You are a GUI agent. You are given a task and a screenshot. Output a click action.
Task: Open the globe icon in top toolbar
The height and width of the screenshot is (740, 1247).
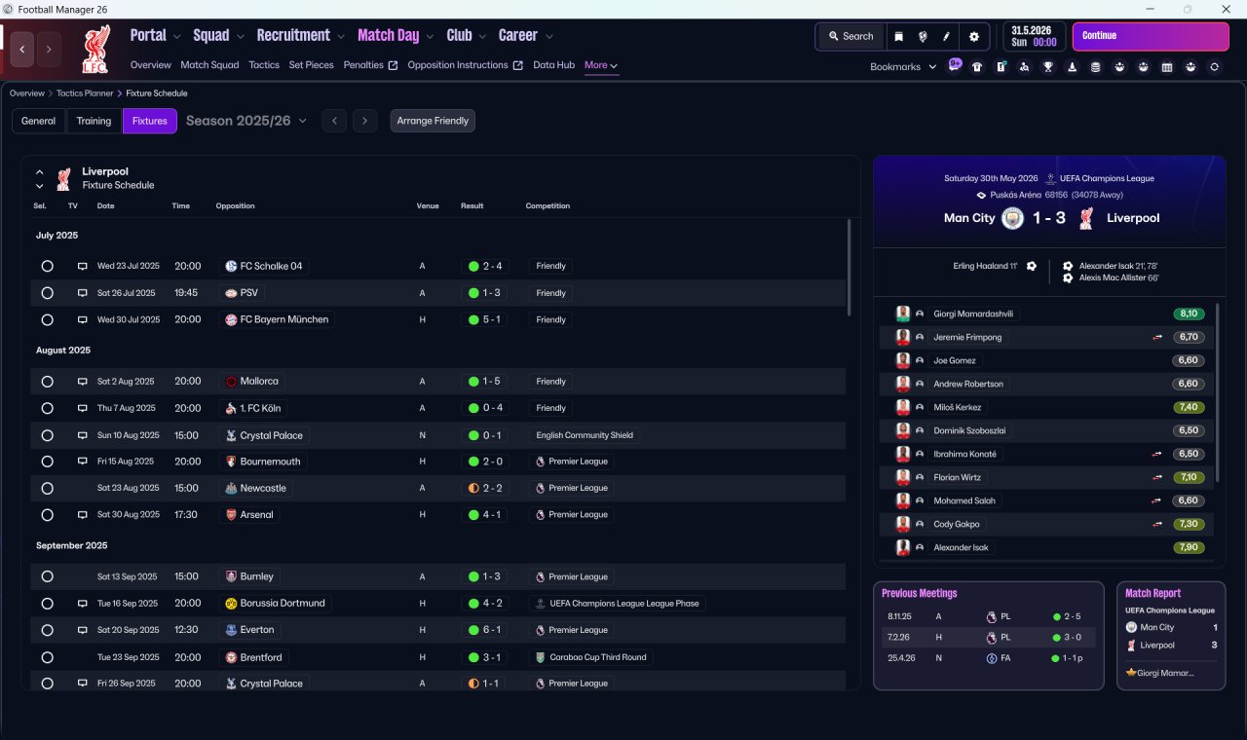(x=923, y=36)
